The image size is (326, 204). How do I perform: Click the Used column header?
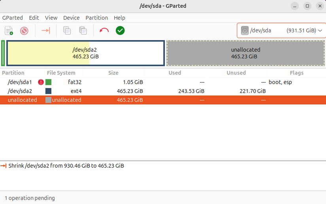[x=175, y=73]
